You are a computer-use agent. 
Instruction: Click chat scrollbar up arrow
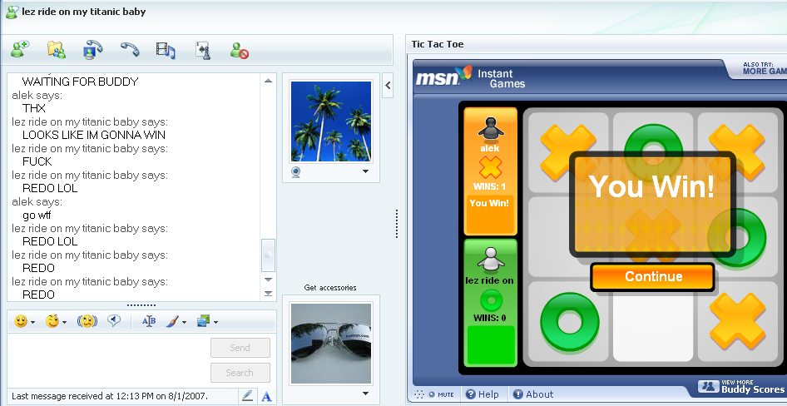268,81
